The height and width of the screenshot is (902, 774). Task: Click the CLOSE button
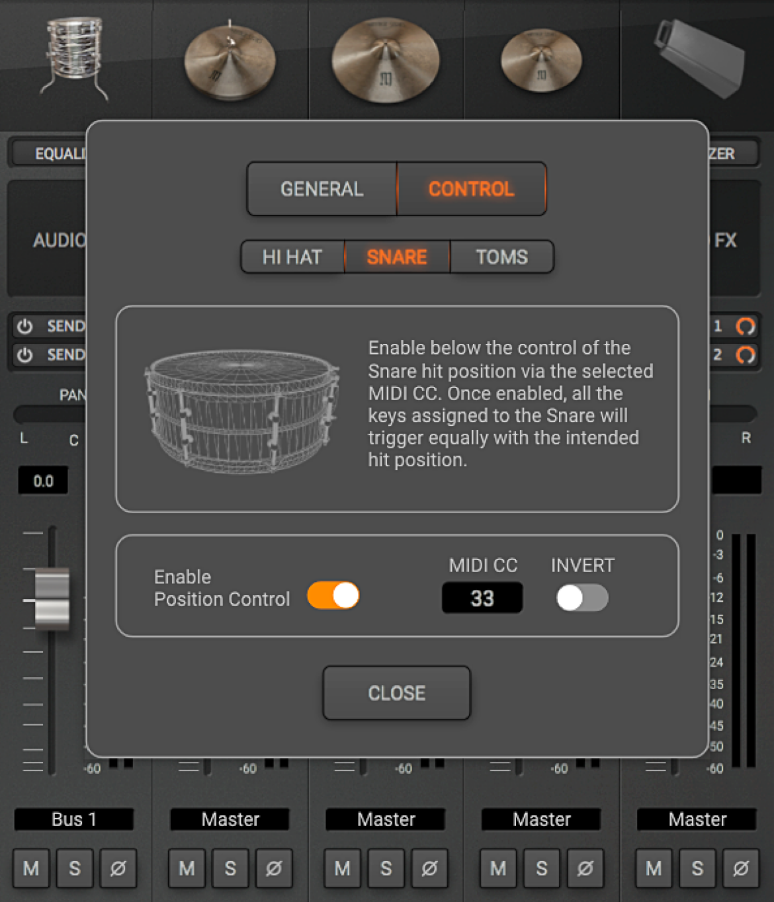coord(397,693)
